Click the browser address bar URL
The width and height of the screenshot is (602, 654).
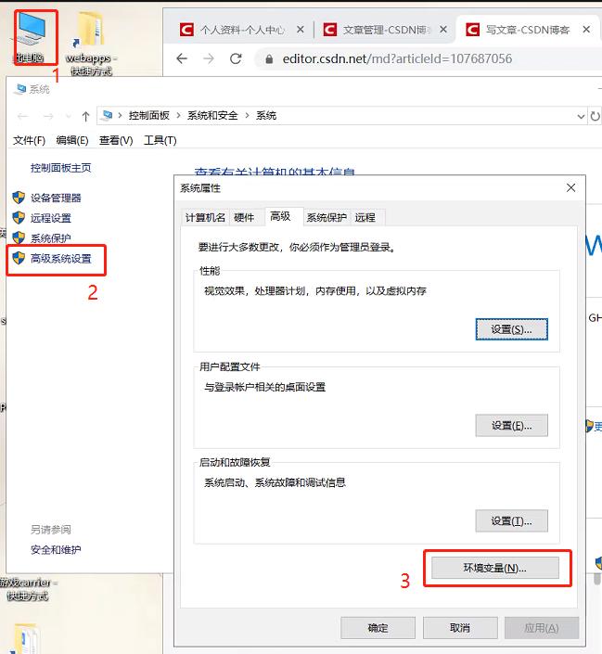click(397, 58)
